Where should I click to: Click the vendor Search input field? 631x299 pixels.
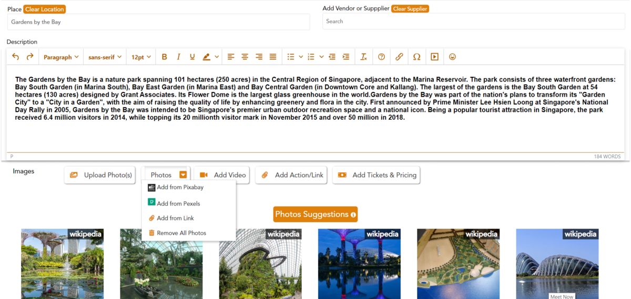[x=474, y=22]
